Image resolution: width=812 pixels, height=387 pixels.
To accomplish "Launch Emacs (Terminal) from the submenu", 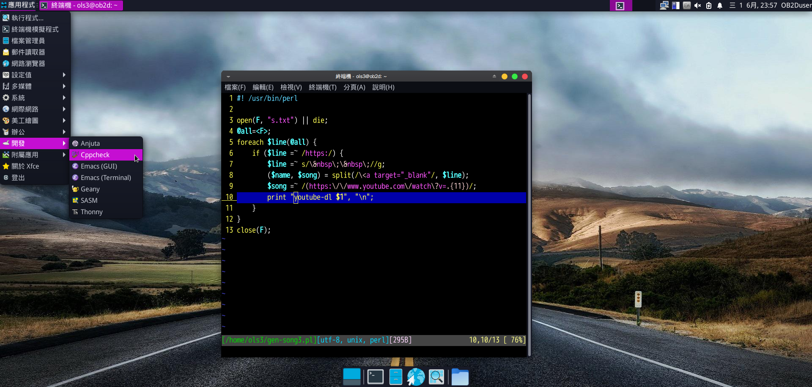I will pos(106,177).
